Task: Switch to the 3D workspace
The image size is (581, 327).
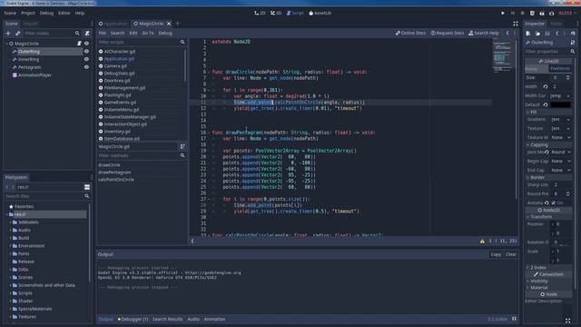Action: (x=276, y=13)
